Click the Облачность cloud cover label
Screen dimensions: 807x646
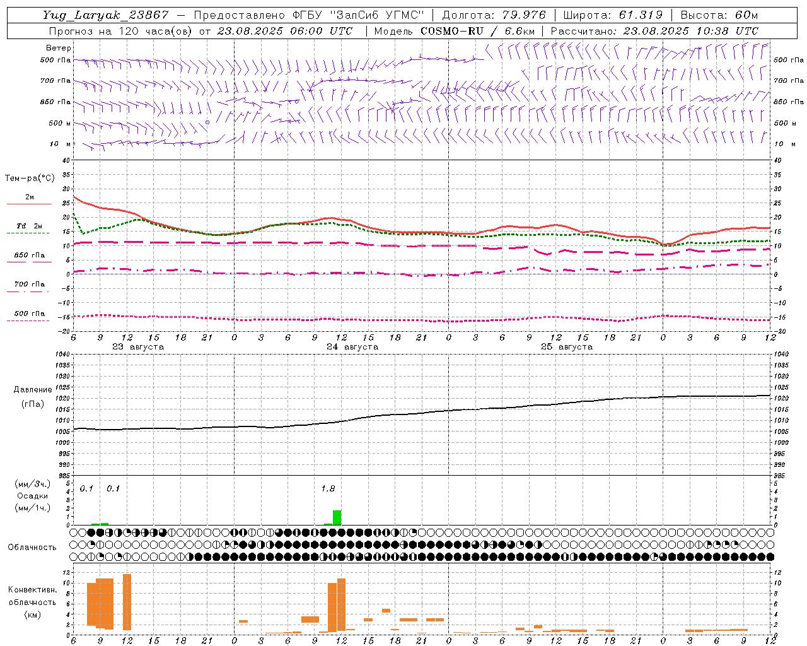coord(32,547)
